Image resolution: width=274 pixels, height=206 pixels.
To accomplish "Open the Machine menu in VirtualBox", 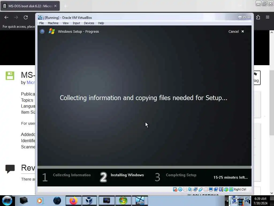I will 53,23.
